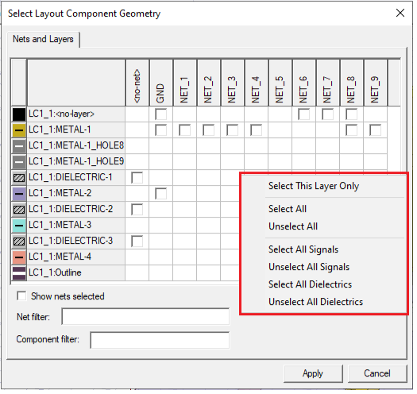The width and height of the screenshot is (417, 394).
Task: Click the Outline layer striped icon
Action: pos(19,273)
